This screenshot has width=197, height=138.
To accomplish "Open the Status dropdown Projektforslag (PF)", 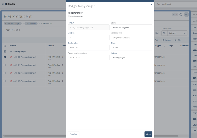I will (131, 28).
